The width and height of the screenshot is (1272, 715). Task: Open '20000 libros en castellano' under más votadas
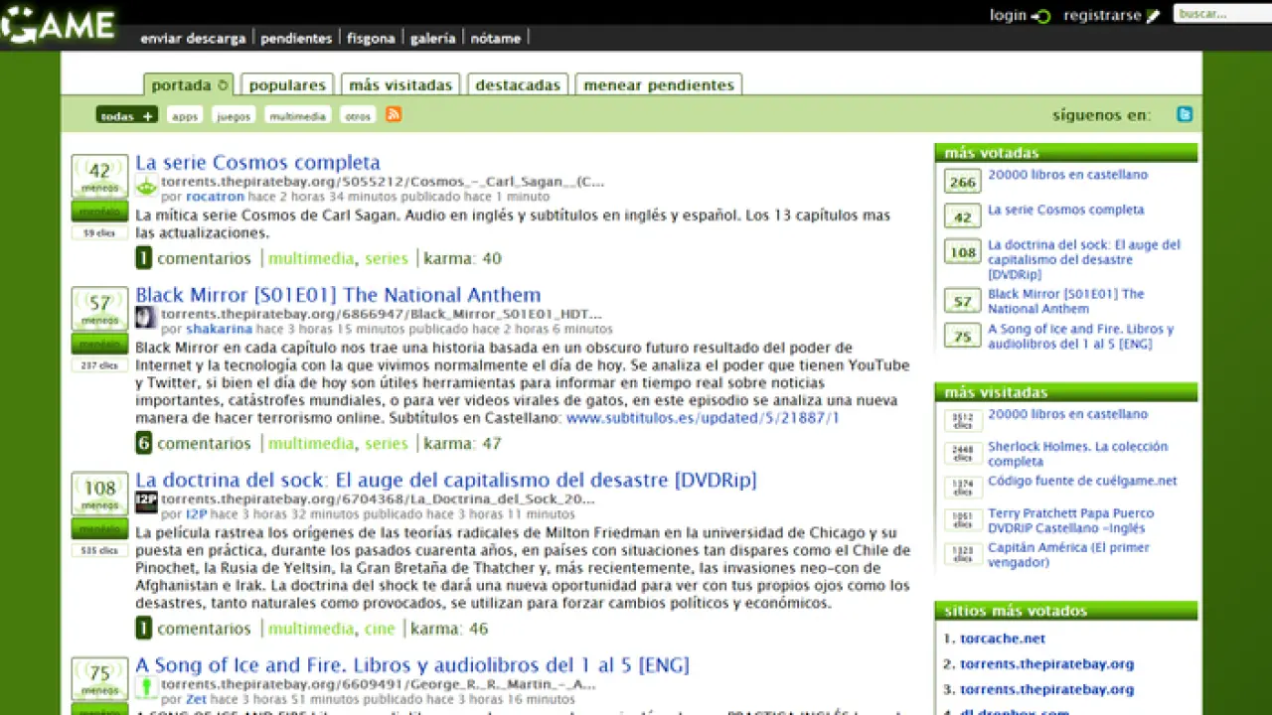point(1067,175)
